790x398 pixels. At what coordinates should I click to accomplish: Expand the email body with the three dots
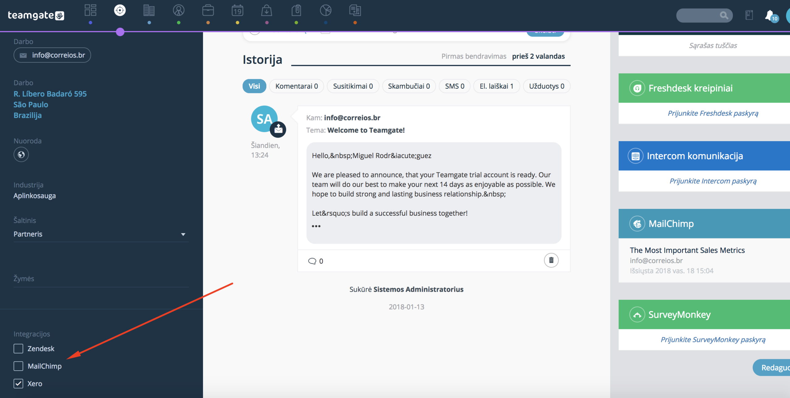pyautogui.click(x=316, y=226)
